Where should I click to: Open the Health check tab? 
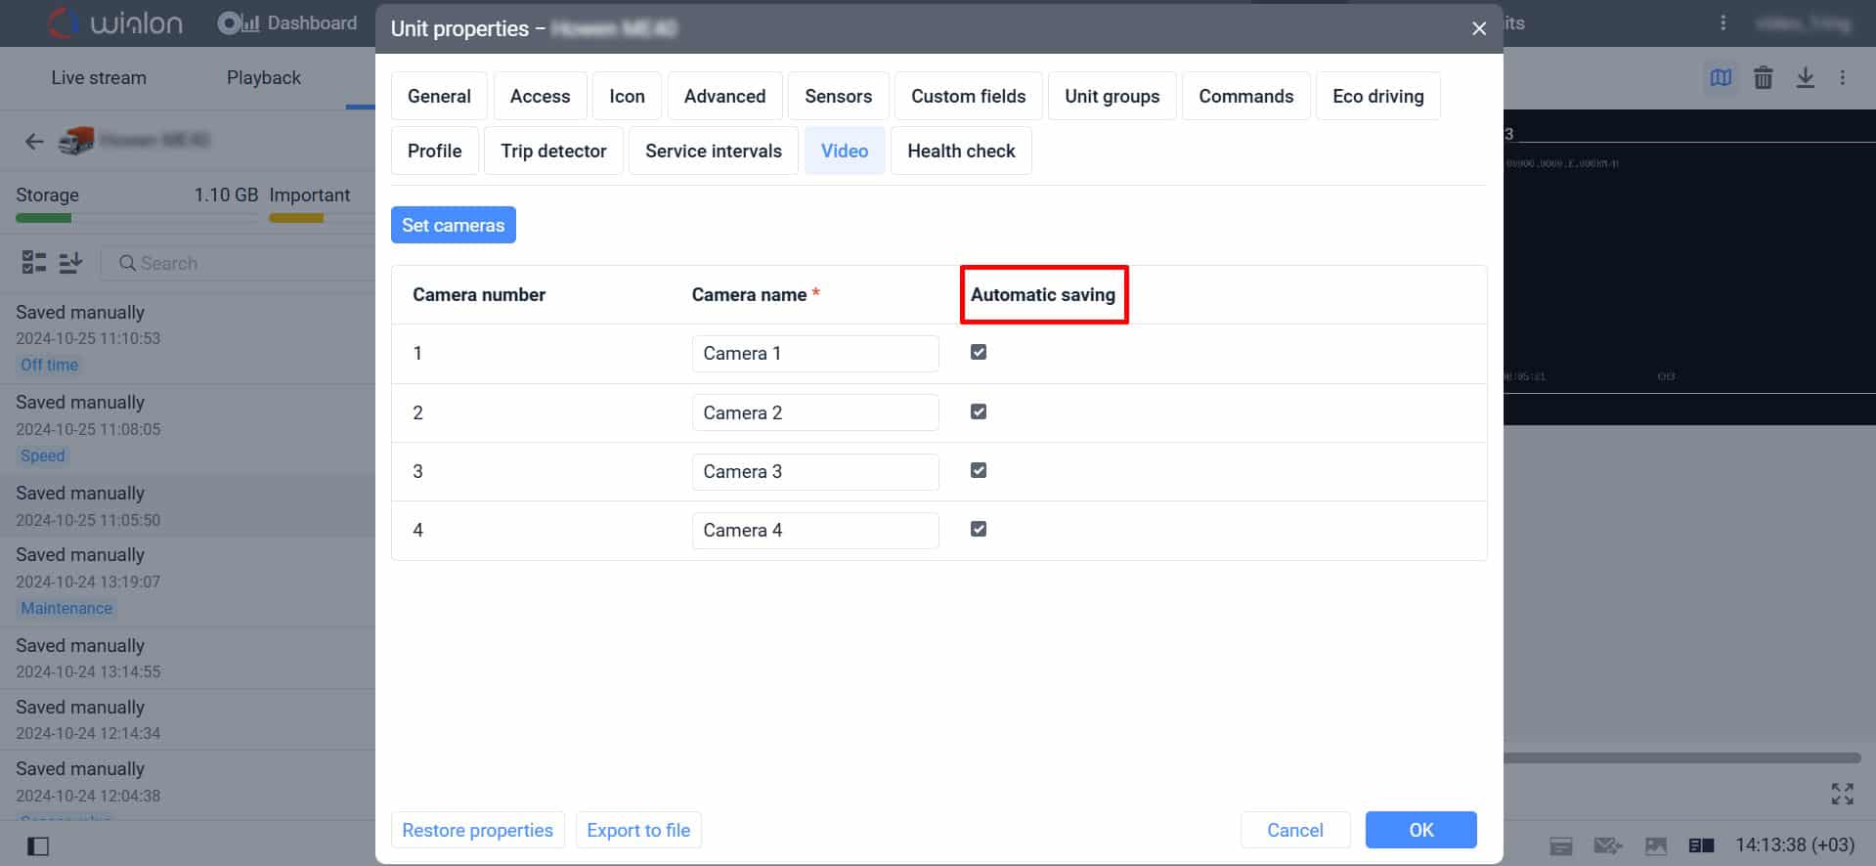point(960,152)
